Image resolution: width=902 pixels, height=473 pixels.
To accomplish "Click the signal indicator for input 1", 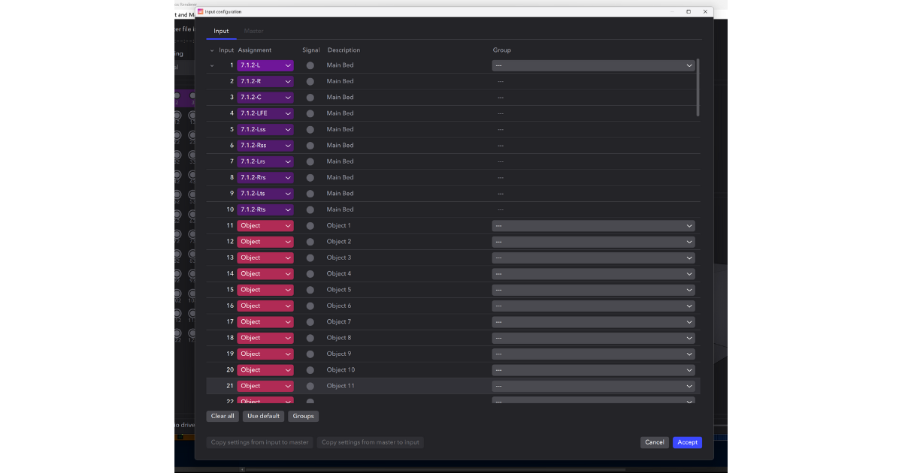I will (310, 65).
